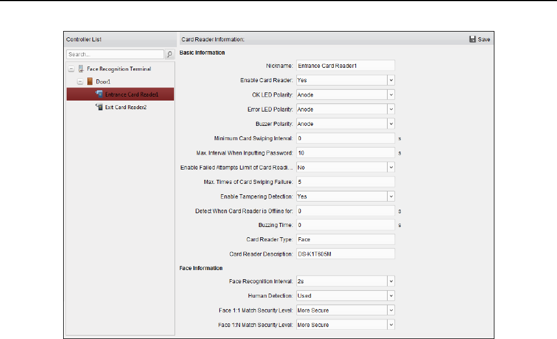This screenshot has height=339, width=557.
Task: Click Max. Times of Card Swiping Failure field
Action: pos(345,182)
